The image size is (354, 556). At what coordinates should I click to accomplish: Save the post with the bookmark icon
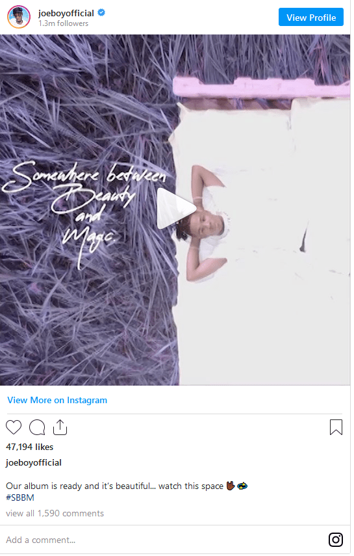(x=336, y=427)
